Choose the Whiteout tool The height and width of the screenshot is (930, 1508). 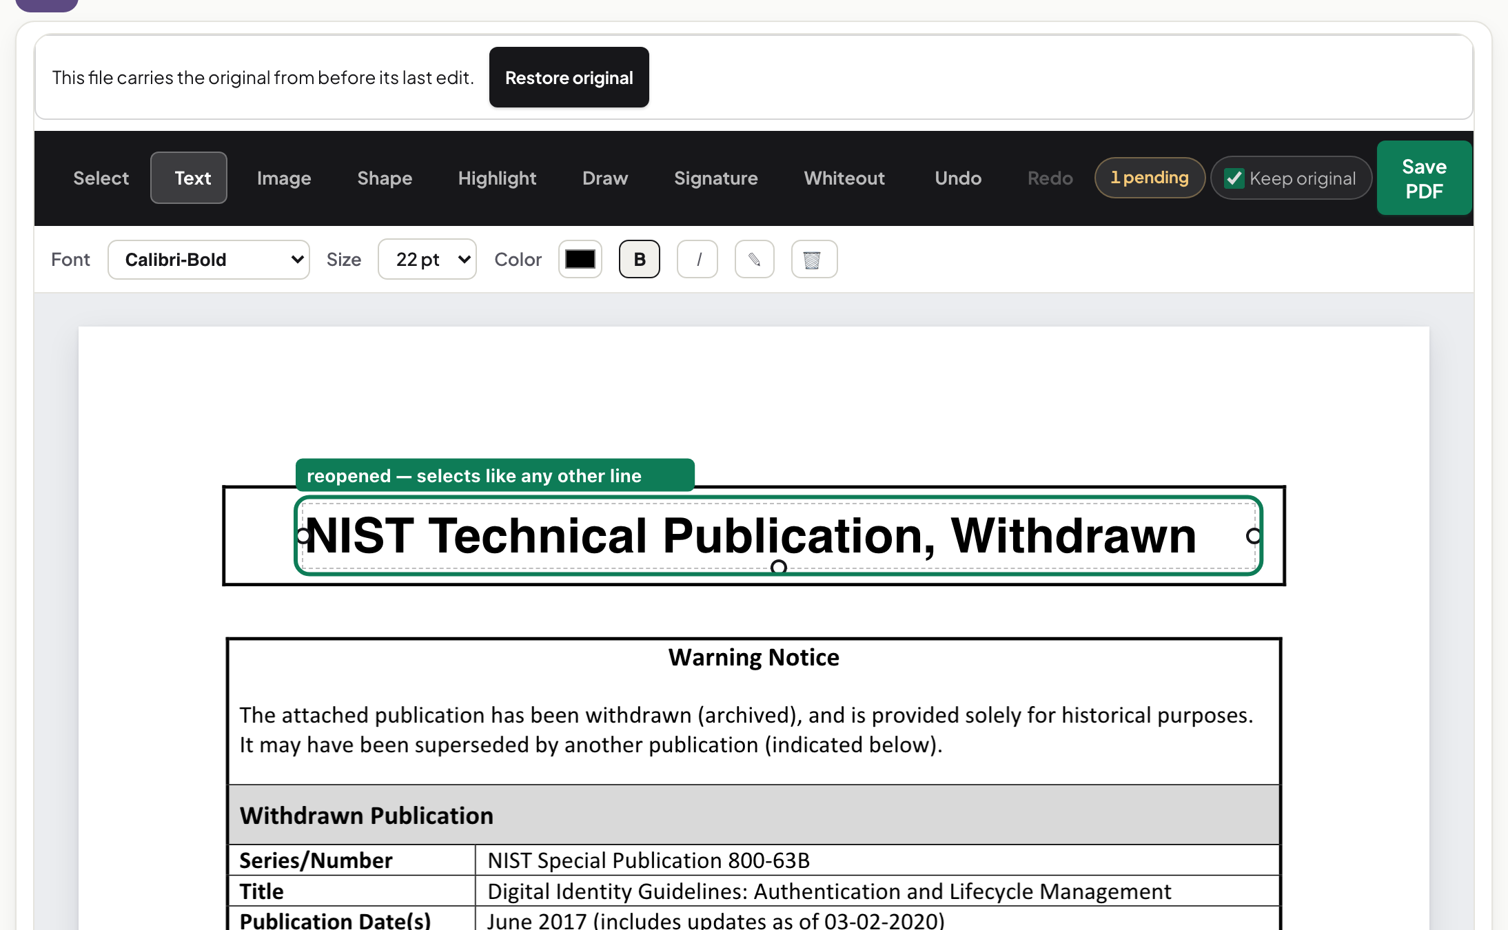pyautogui.click(x=844, y=178)
